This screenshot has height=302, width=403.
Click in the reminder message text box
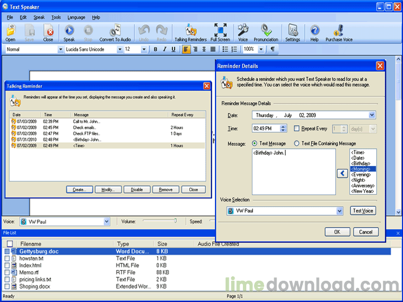pos(294,172)
